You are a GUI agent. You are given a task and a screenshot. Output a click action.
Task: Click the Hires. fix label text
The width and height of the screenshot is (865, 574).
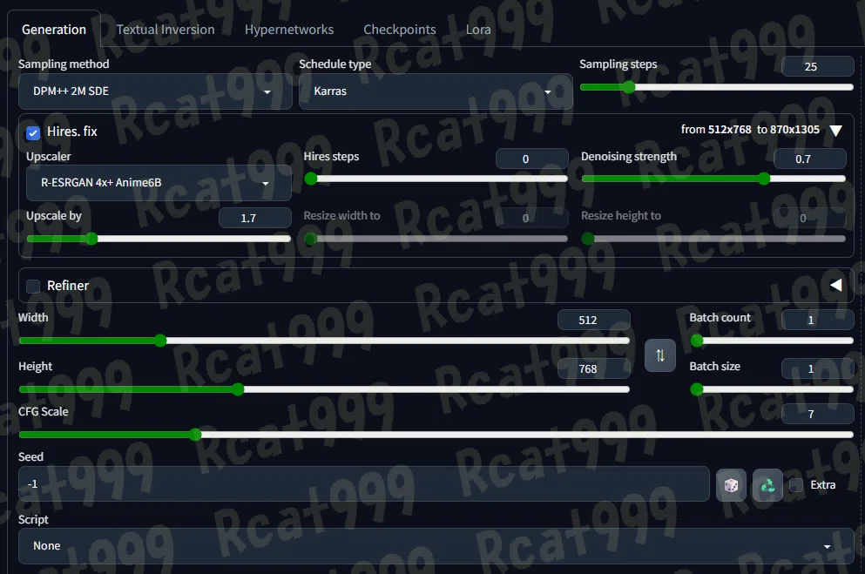point(72,132)
